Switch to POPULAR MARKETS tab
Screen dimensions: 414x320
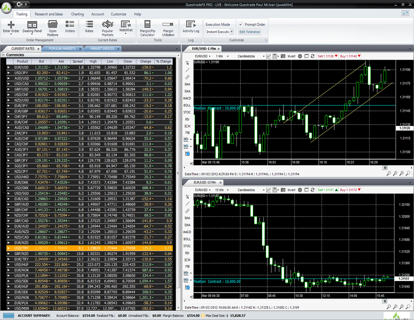(x=62, y=48)
